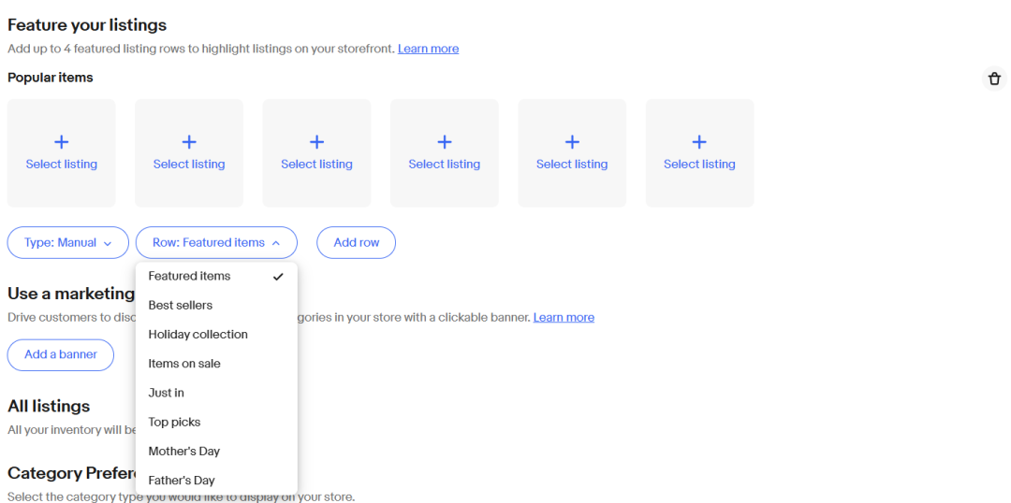This screenshot has width=1011, height=503.
Task: Pick Holiday collection as row title
Action: 198,335
